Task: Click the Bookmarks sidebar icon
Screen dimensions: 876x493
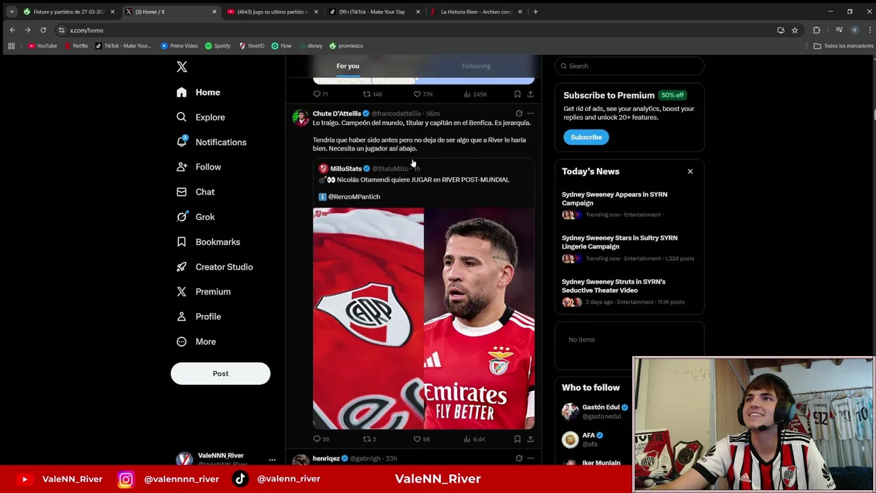Action: [x=181, y=242]
